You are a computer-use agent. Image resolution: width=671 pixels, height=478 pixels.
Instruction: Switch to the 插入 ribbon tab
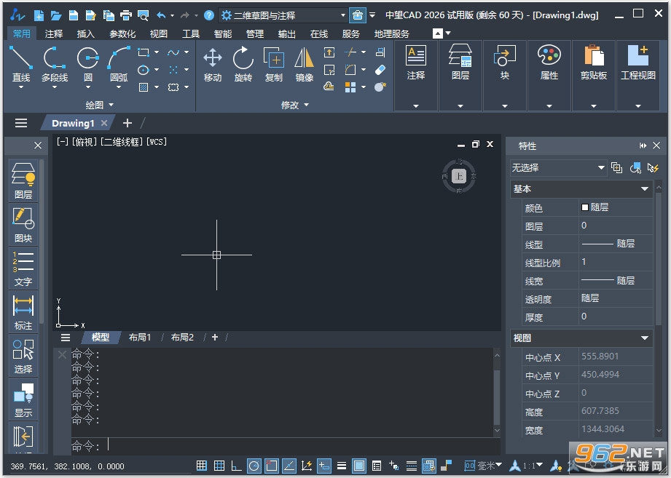pyautogui.click(x=85, y=33)
